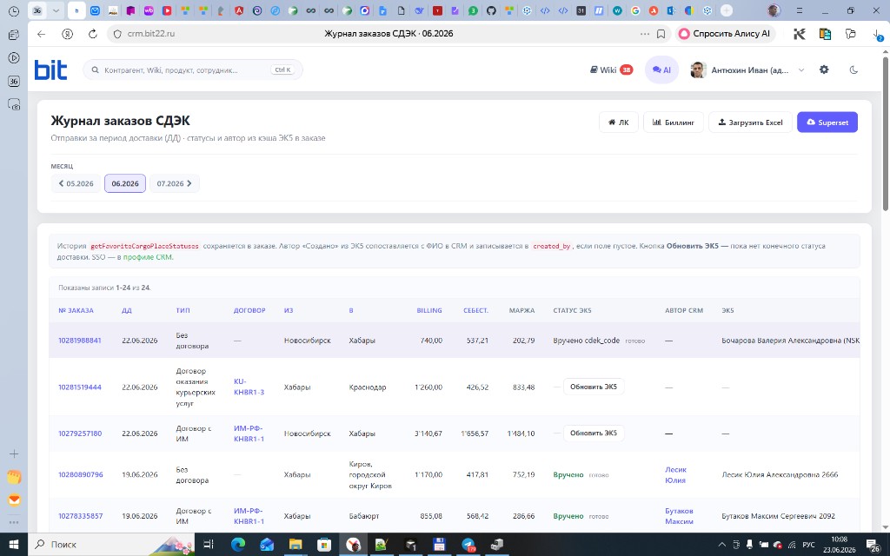
Task: Open CRM author Лесик Юлия
Action: 675,475
